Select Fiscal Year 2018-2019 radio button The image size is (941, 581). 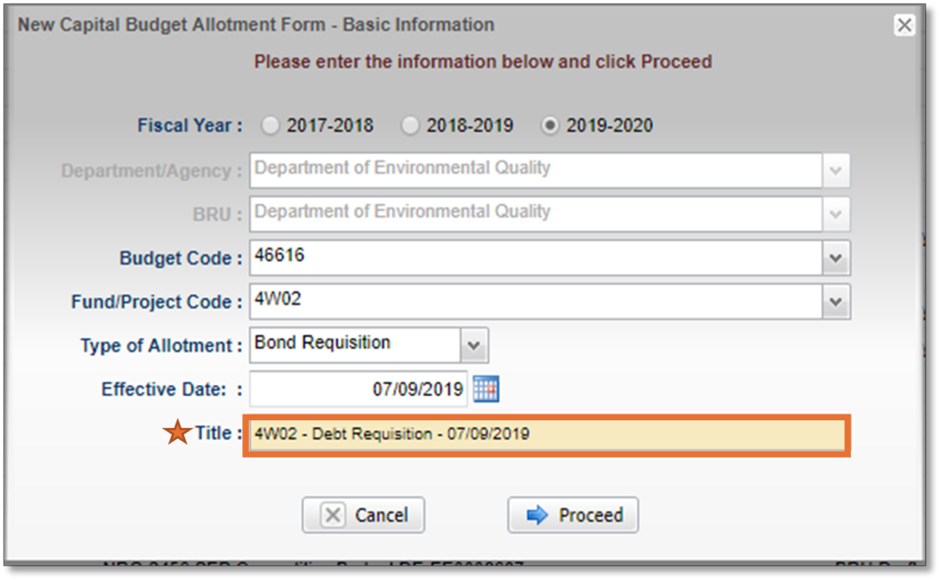pos(411,125)
